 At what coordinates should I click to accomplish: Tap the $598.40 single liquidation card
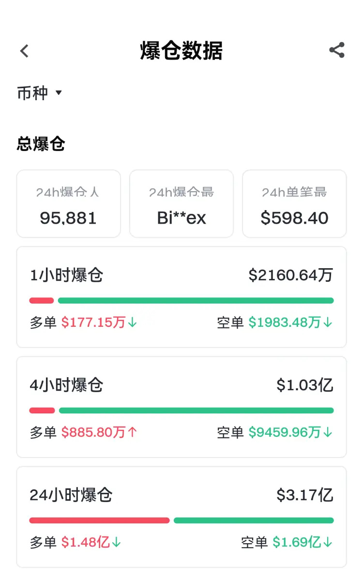(x=294, y=204)
